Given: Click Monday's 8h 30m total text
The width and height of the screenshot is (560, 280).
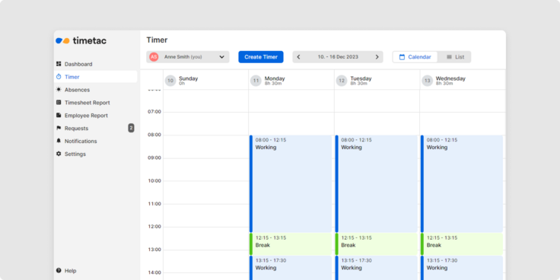Looking at the screenshot, I should tap(273, 84).
